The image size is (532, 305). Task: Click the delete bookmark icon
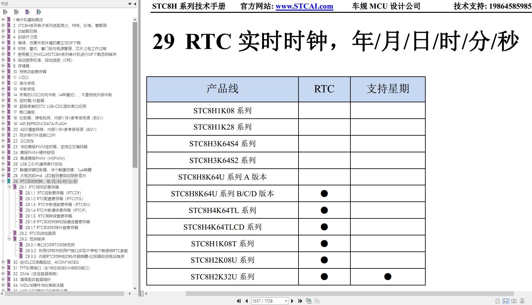pyautogui.click(x=5, y=12)
